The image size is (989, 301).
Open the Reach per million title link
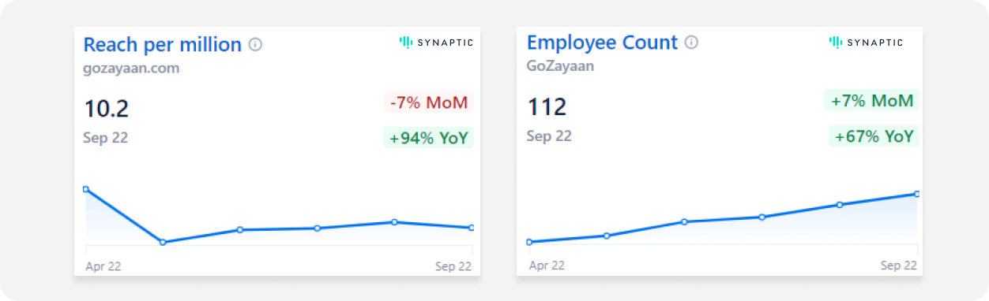[x=162, y=45]
